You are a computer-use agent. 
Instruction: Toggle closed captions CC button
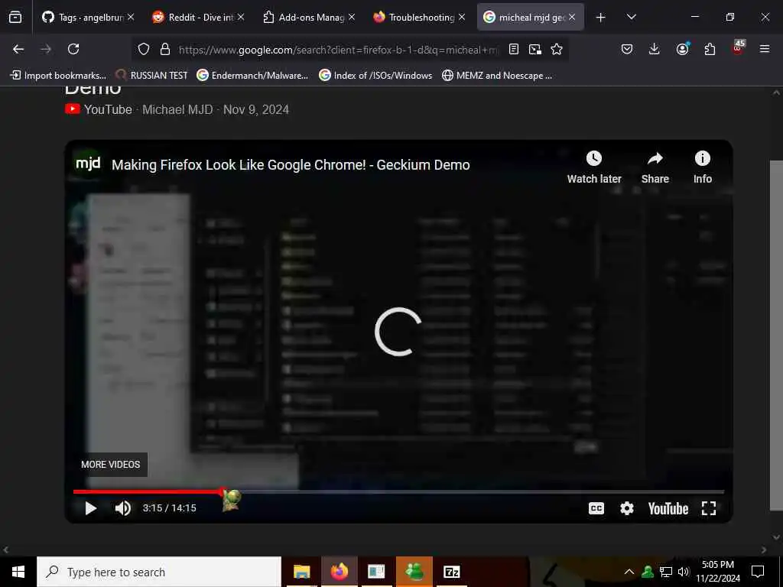[596, 508]
